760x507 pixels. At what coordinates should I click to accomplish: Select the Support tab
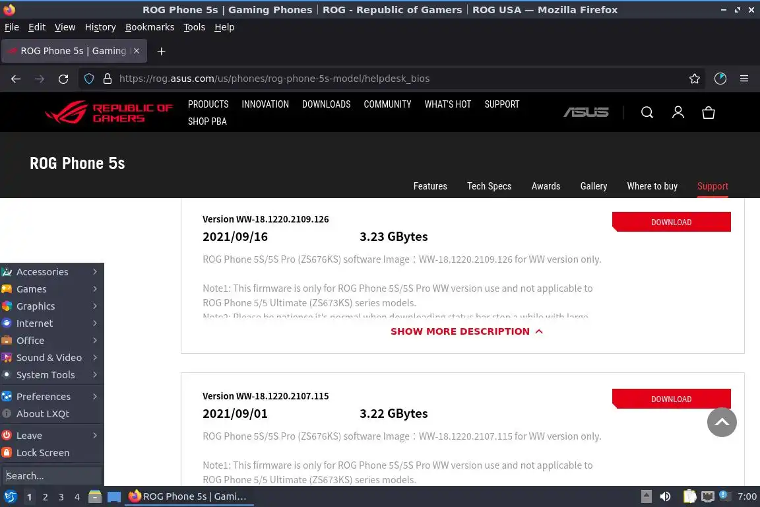712,186
